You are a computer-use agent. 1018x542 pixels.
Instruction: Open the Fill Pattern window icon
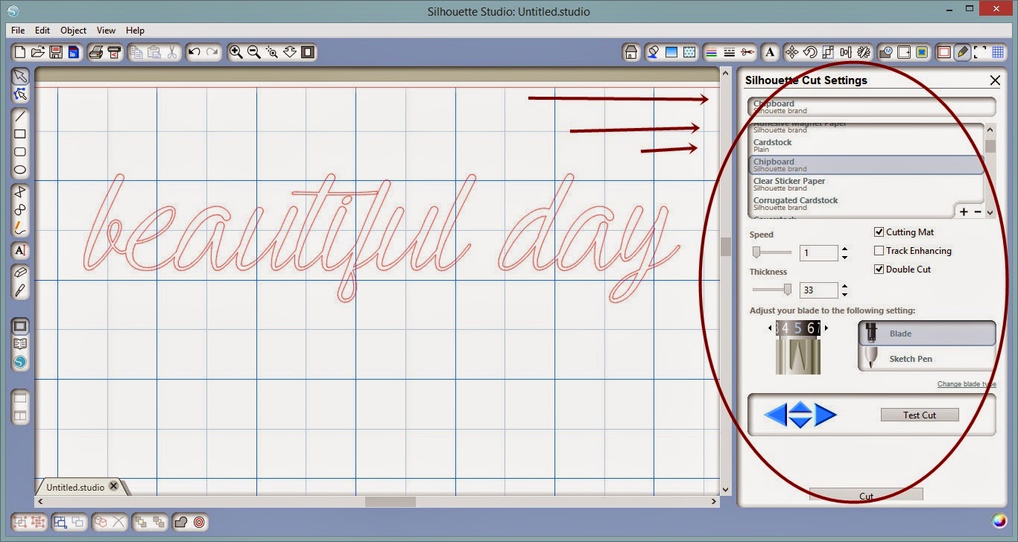pyautogui.click(x=689, y=52)
